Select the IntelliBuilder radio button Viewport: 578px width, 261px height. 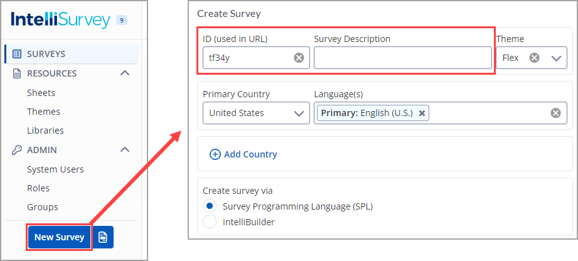coord(210,222)
